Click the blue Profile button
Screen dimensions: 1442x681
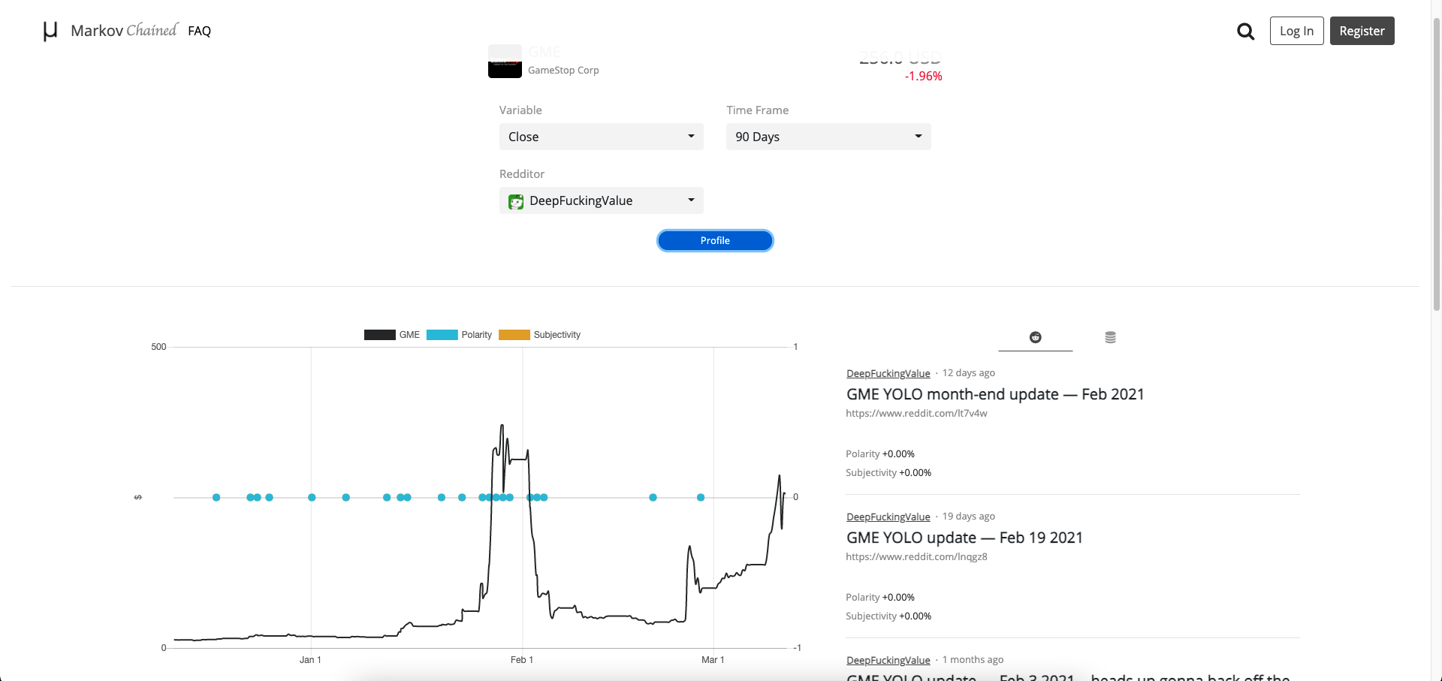tap(715, 240)
